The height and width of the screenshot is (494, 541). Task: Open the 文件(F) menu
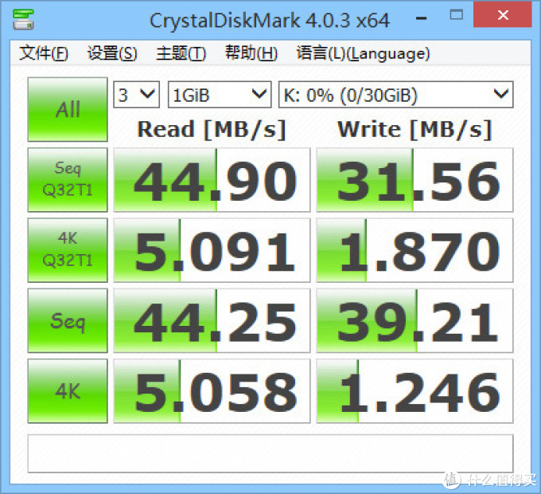tap(44, 53)
